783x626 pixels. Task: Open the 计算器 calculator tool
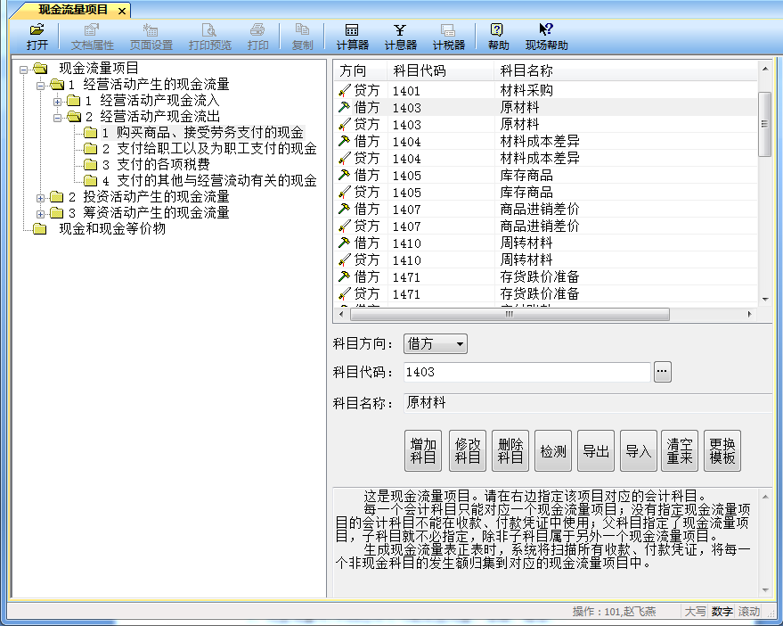[352, 37]
